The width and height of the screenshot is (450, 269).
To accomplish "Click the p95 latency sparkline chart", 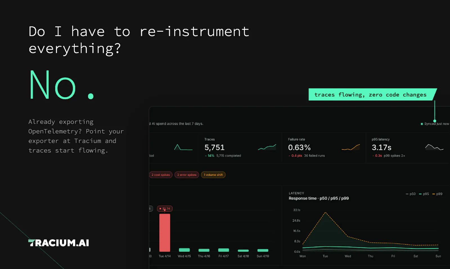I will pos(434,147).
